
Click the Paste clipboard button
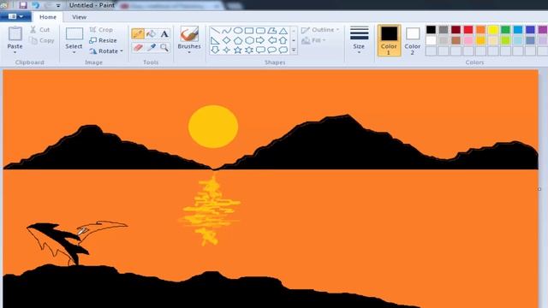coord(15,38)
